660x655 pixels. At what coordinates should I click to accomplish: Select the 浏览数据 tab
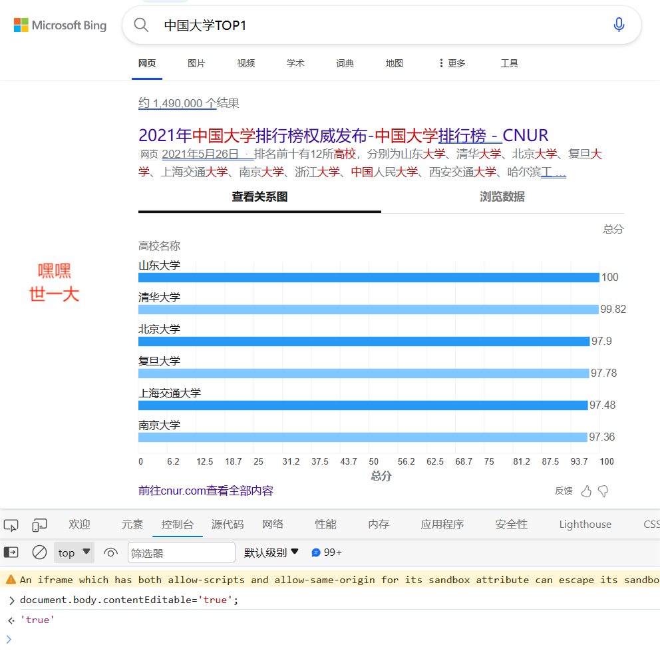point(502,197)
